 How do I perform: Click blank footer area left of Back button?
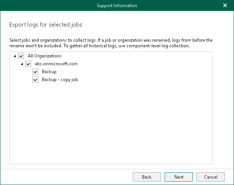67,177
